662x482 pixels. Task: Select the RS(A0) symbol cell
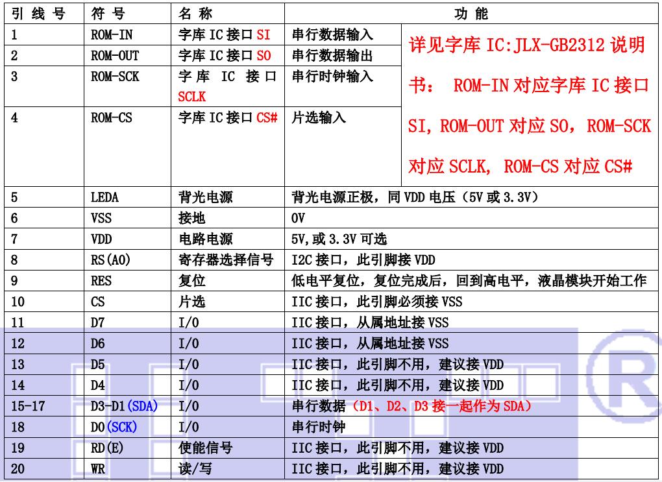110,261
